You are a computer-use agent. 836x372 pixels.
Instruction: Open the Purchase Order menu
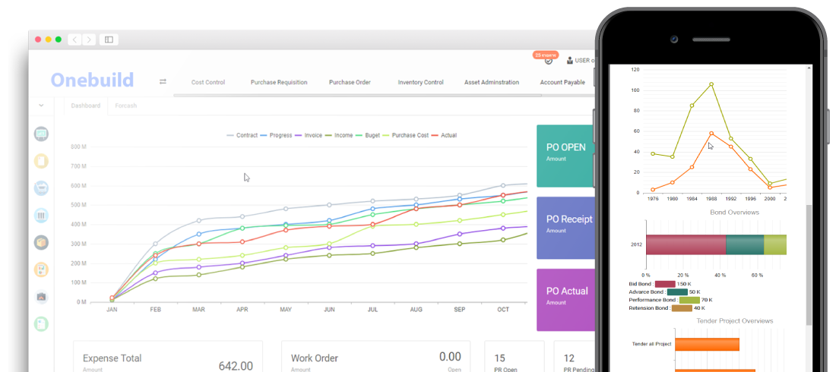click(x=350, y=82)
